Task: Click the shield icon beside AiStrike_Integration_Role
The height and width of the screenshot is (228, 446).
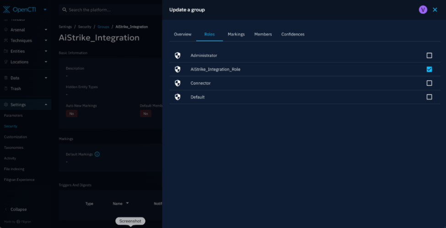Action: (x=177, y=69)
